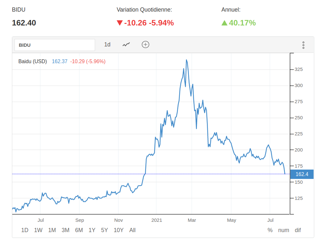
Task: Click the Sep x-axis label
Action: 80,220
